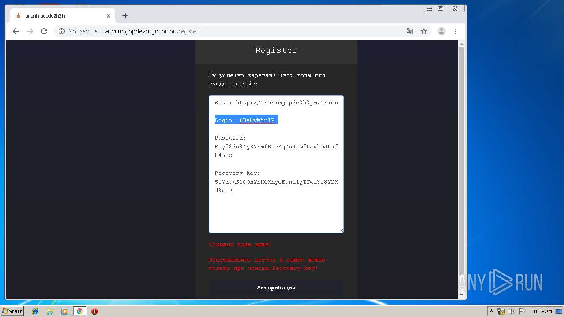Click the Register heading
Screen dimensions: 564x317
pos(276,51)
